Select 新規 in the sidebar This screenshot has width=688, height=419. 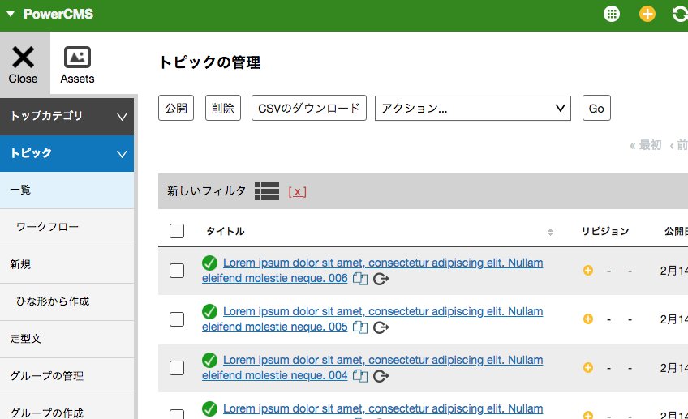coord(67,265)
